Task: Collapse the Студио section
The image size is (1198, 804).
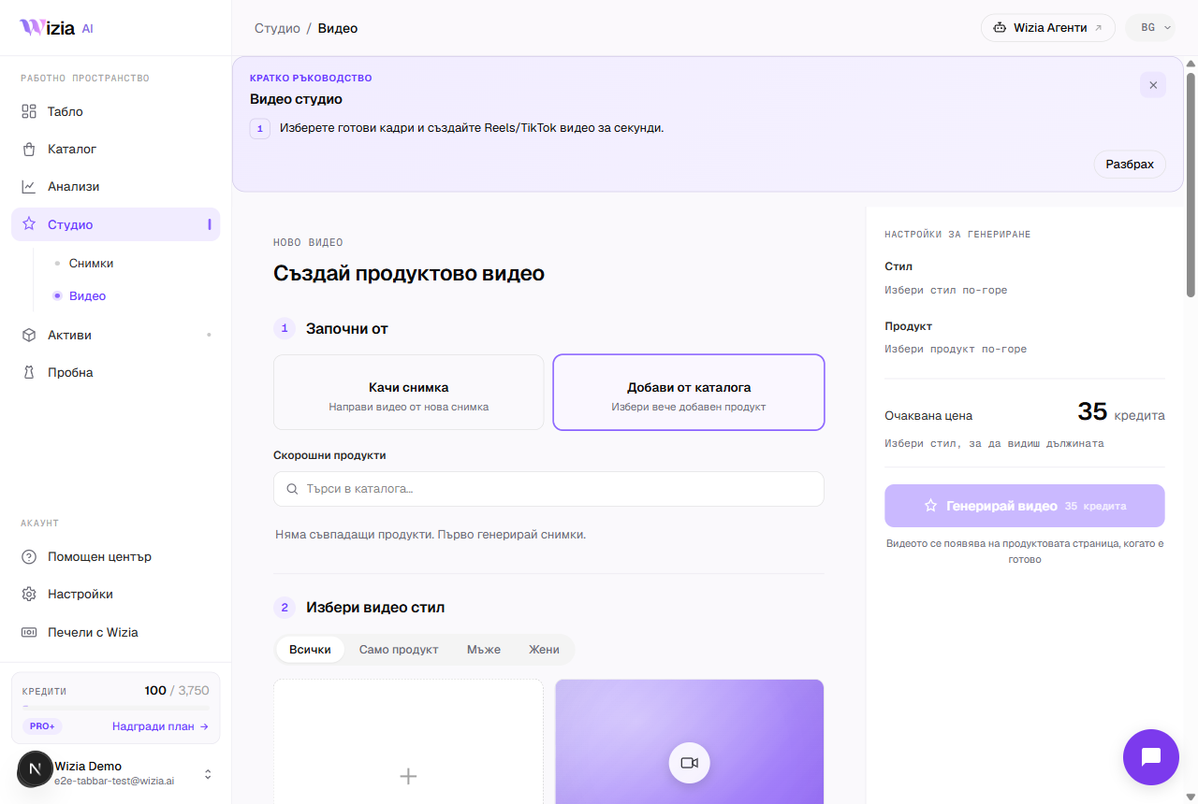Action: click(x=209, y=224)
